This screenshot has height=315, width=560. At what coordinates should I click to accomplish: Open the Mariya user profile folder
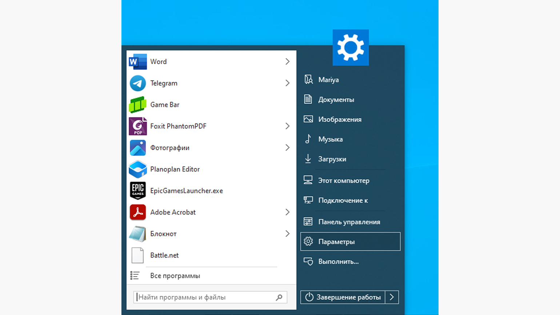point(329,79)
